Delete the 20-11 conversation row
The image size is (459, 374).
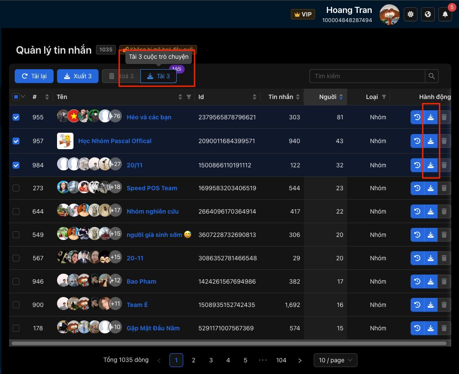pyautogui.click(x=444, y=258)
